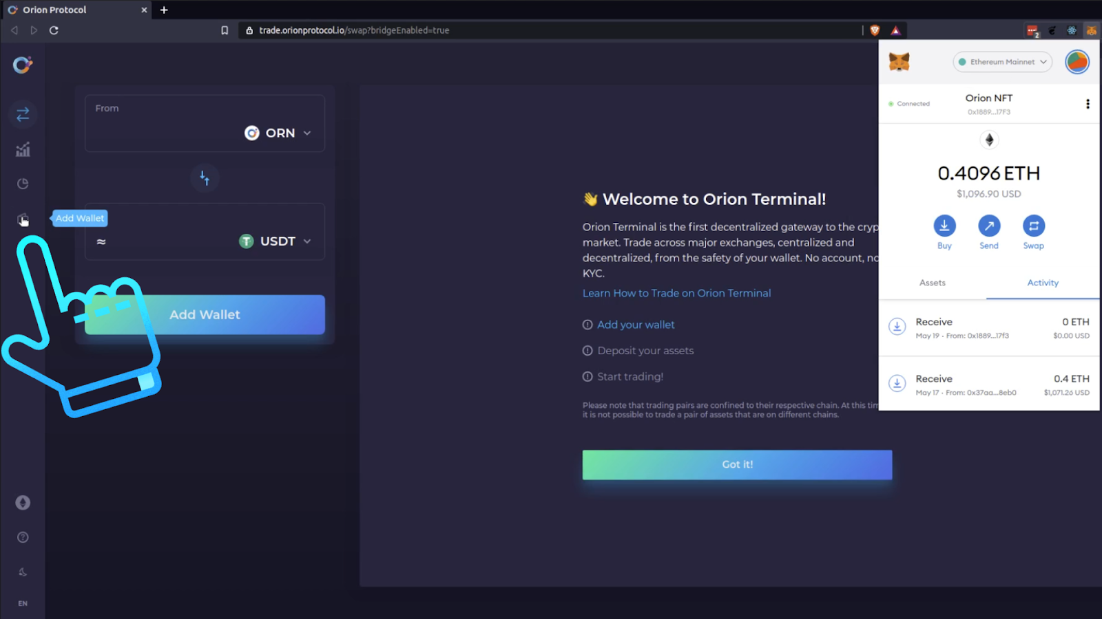Open Learn How to Trade link
Image resolution: width=1102 pixels, height=619 pixels.
[676, 293]
